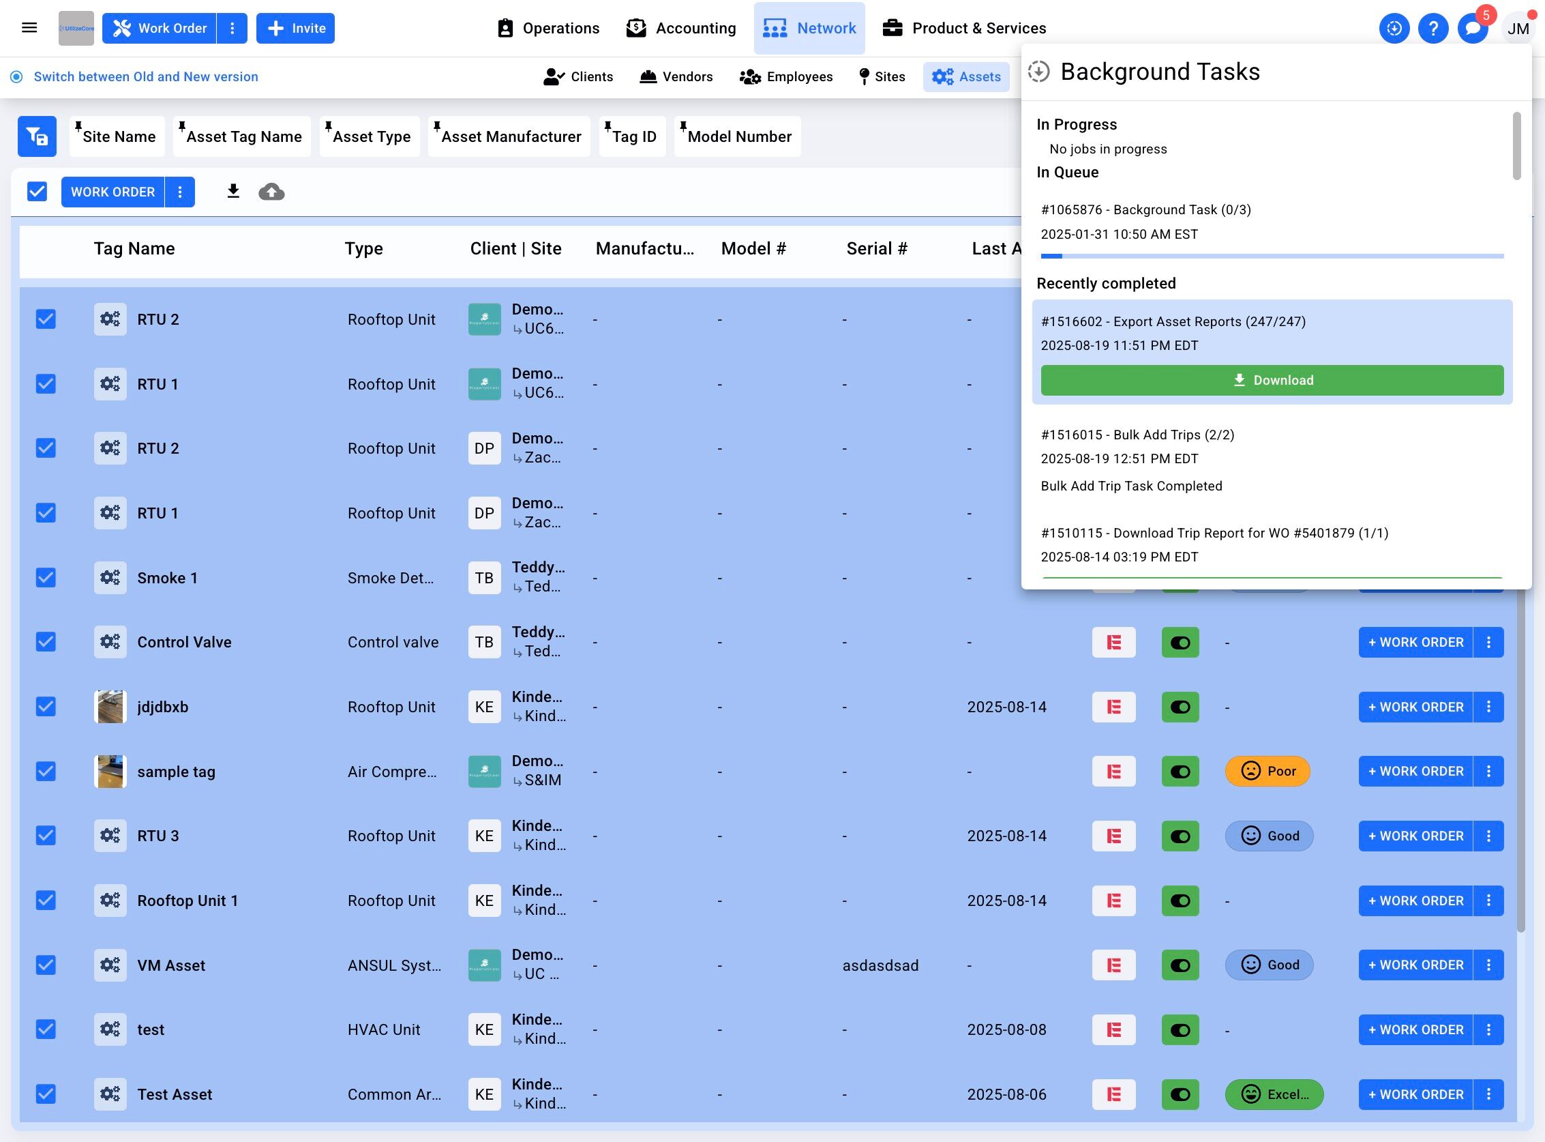Click the green Download button
This screenshot has width=1545, height=1142.
(x=1272, y=380)
